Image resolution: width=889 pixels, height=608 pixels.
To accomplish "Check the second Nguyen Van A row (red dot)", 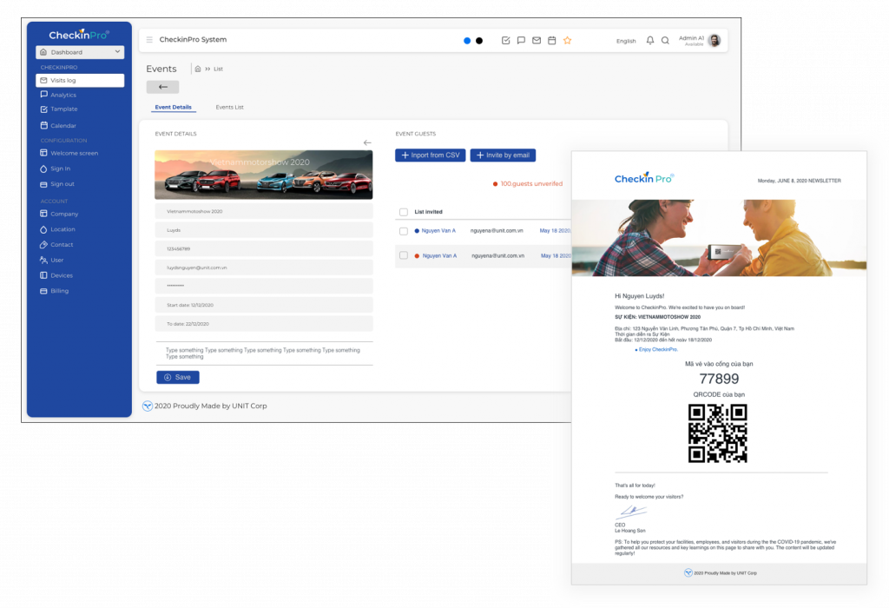I will [x=404, y=255].
